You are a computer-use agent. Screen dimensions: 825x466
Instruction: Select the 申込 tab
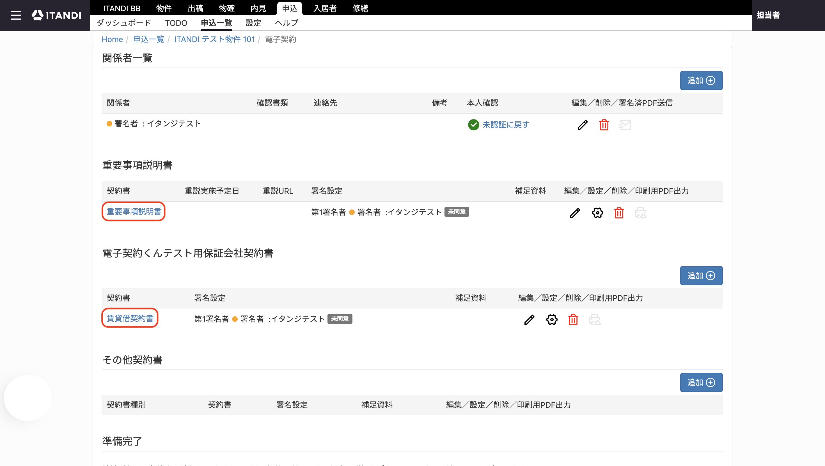tap(290, 8)
